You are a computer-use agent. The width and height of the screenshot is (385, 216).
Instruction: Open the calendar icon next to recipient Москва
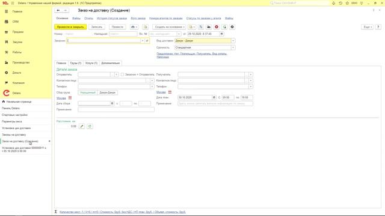click(170, 92)
